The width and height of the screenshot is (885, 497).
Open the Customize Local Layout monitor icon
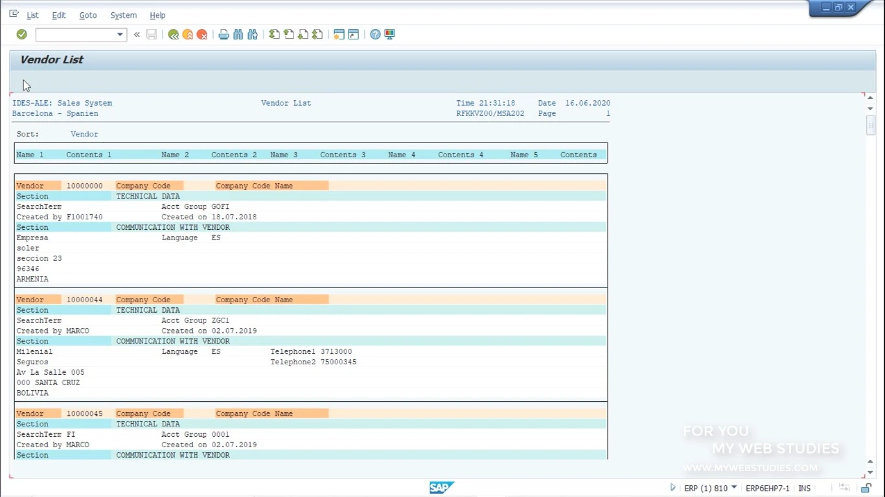tap(389, 34)
